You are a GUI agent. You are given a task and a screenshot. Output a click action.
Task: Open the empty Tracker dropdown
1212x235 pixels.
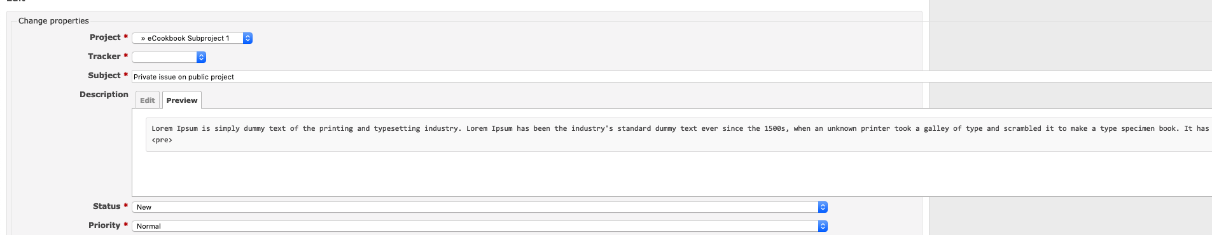coord(169,57)
